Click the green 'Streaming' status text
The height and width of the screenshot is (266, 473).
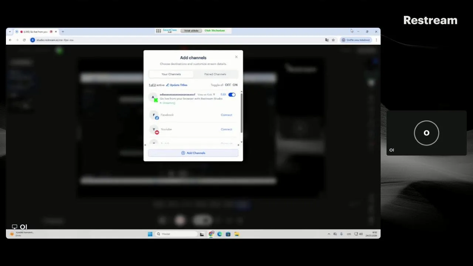click(x=168, y=103)
